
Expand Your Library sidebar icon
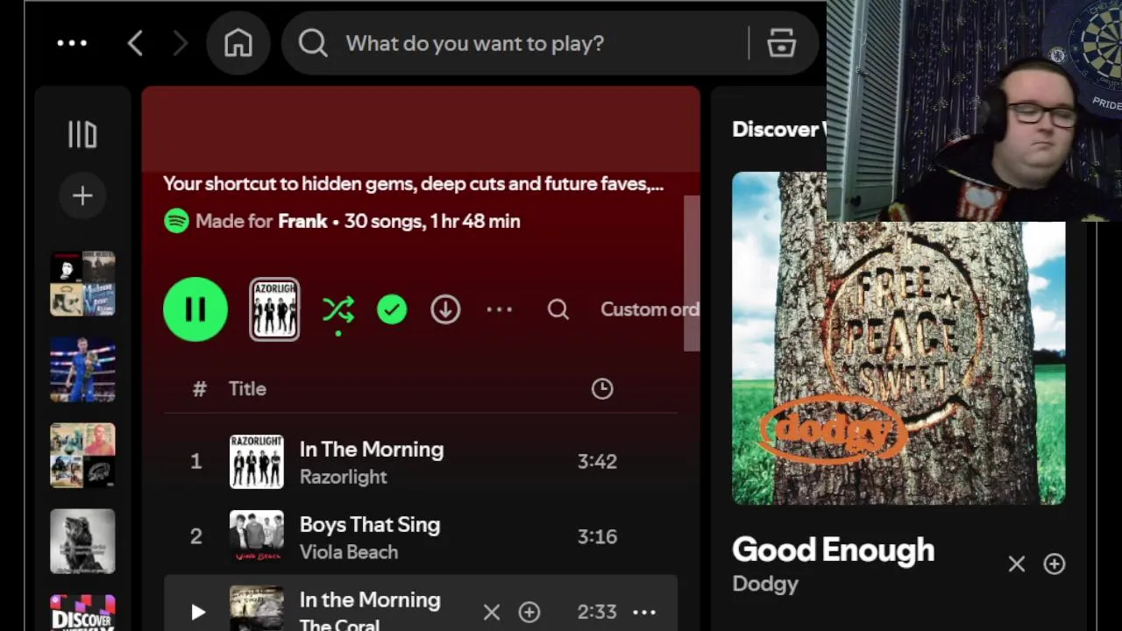click(x=82, y=134)
